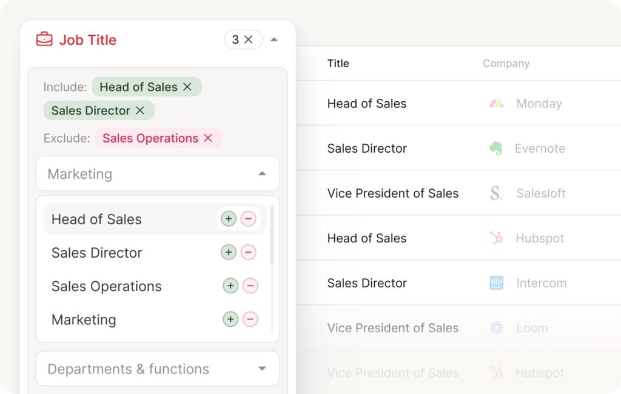This screenshot has height=394, width=621.
Task: Select the Company column header
Action: [506, 64]
